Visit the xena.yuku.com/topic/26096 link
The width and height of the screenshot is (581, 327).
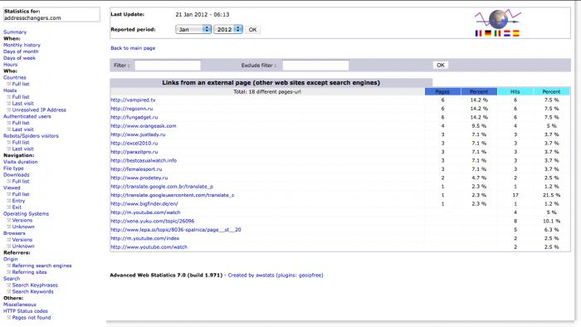coord(152,221)
